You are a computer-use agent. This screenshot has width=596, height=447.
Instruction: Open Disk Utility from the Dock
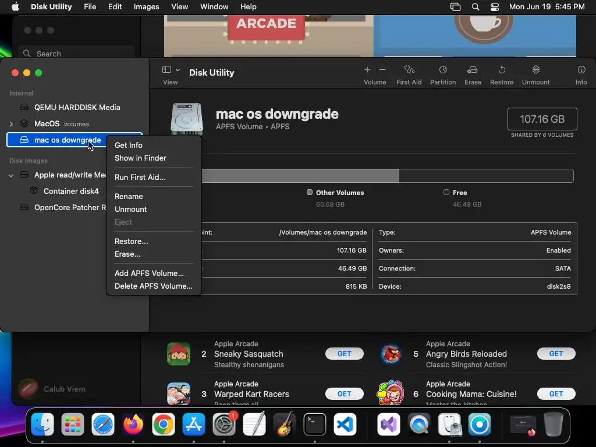pyautogui.click(x=449, y=424)
